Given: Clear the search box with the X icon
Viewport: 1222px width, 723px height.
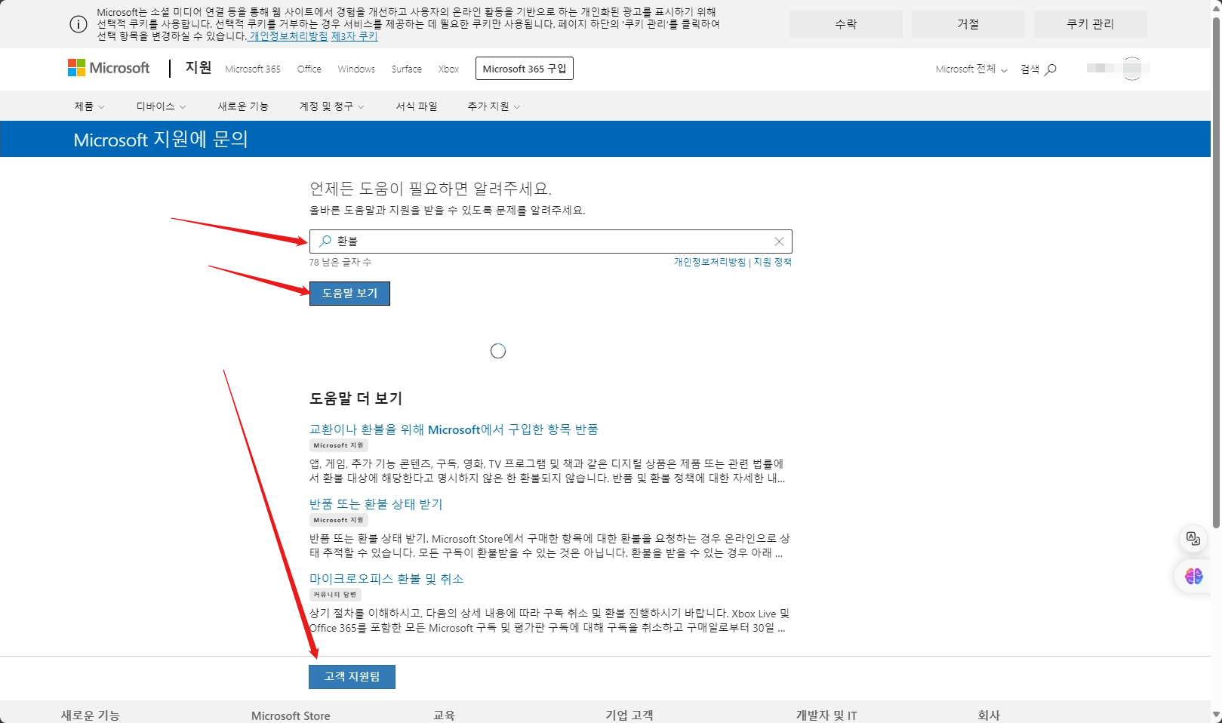Looking at the screenshot, I should coord(779,242).
